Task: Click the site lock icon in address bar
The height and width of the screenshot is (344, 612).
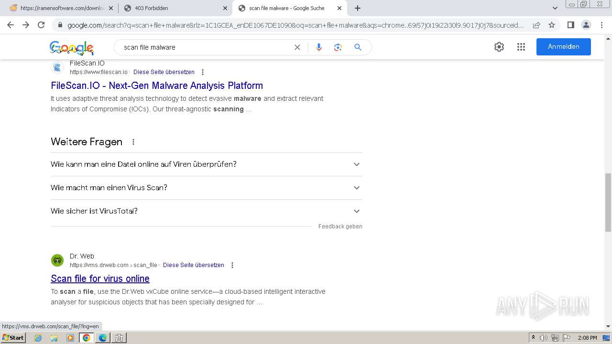Action: click(x=60, y=25)
